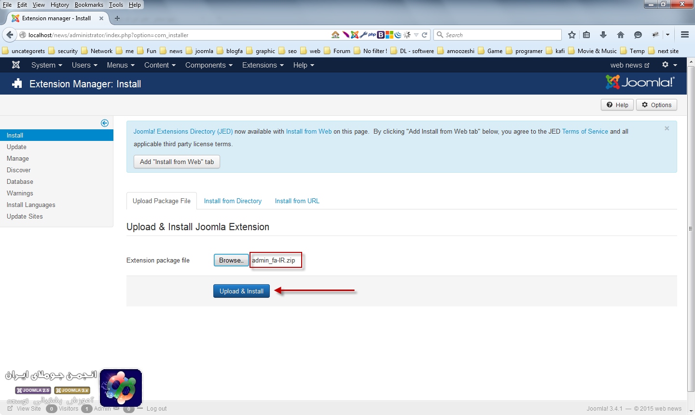Click the Joomla logo icon in admin menu

(15, 65)
